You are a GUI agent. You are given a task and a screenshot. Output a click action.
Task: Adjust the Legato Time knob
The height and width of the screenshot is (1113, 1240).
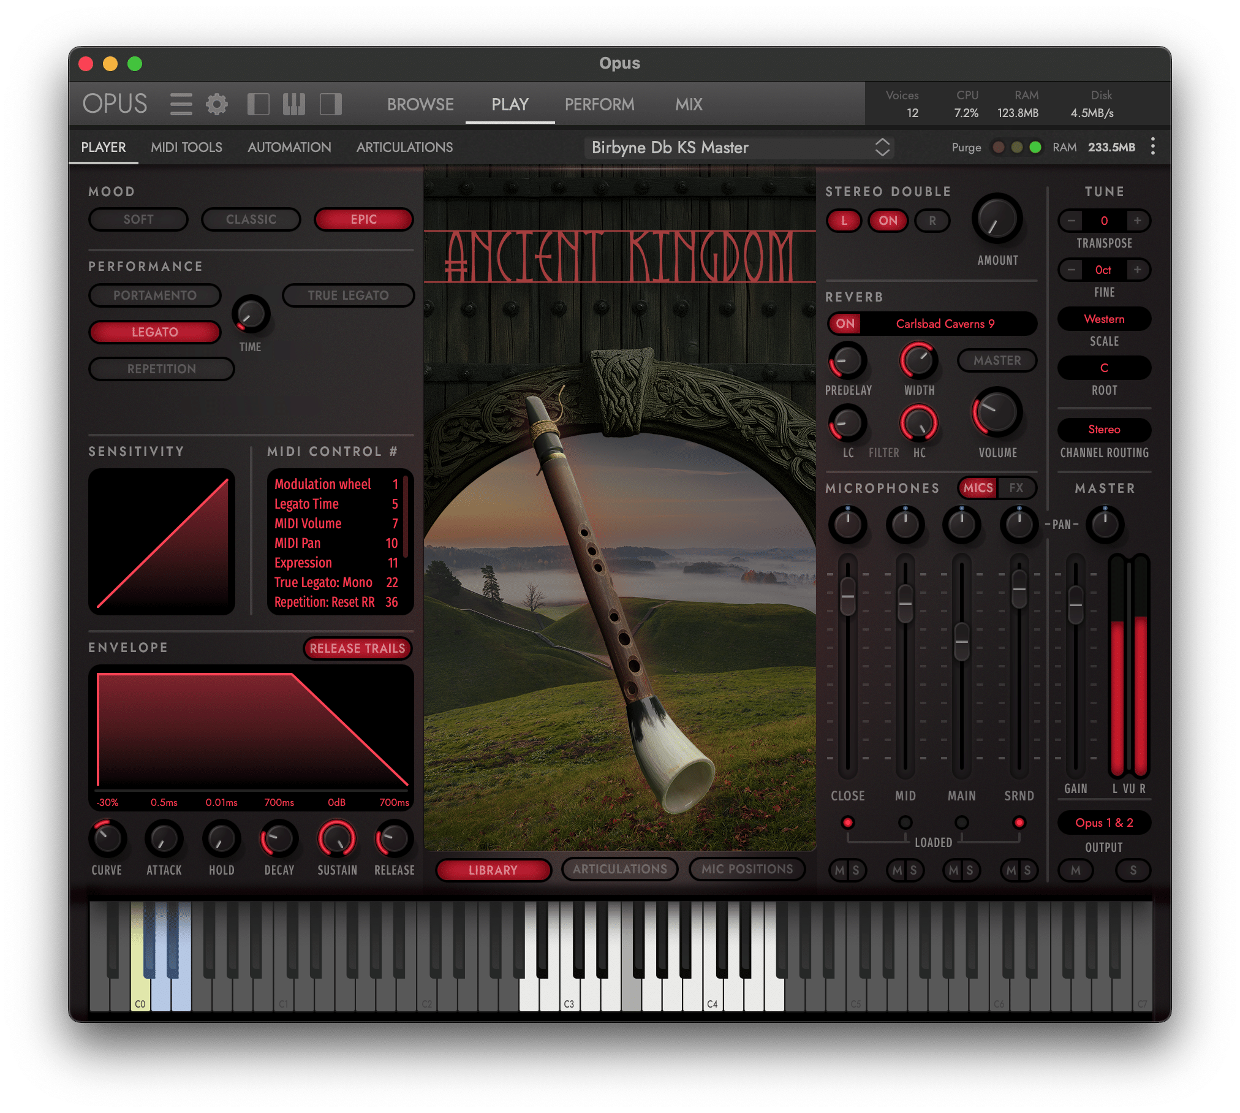pos(251,315)
